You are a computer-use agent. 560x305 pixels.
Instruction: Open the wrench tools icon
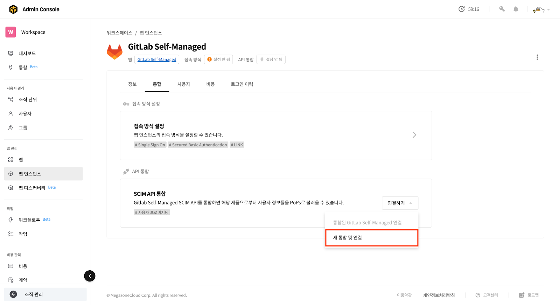tap(502, 9)
